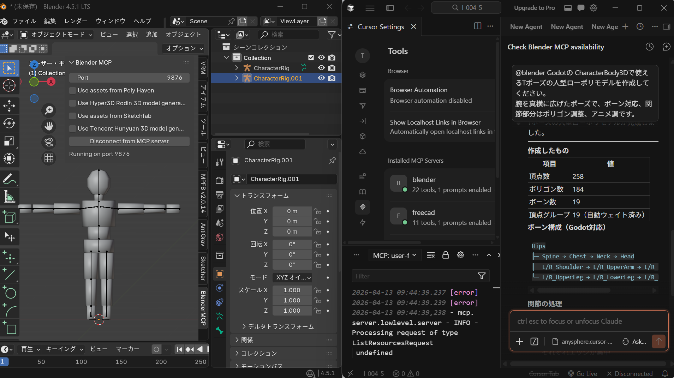Toggle camera view icon in viewport
This screenshot has height=378, width=674.
(49, 142)
